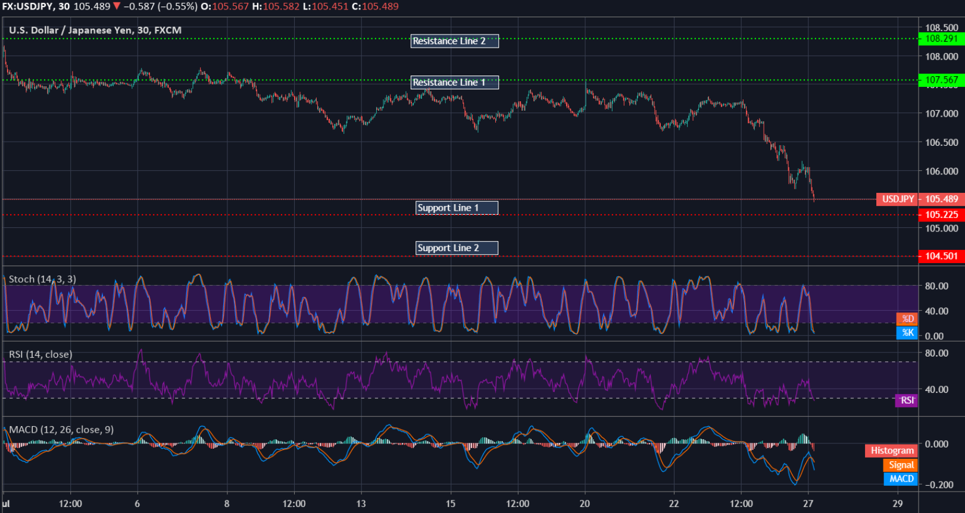Screen dimensions: 965x513
Task: Click the -0.587 (-0.55%) change value
Action: click(160, 7)
